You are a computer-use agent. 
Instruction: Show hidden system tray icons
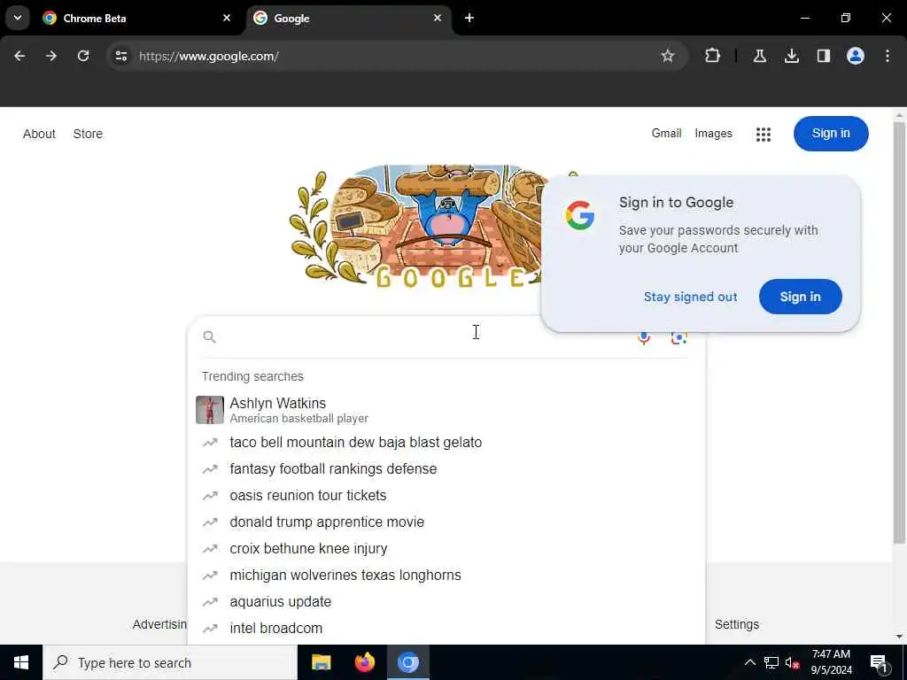tap(749, 662)
